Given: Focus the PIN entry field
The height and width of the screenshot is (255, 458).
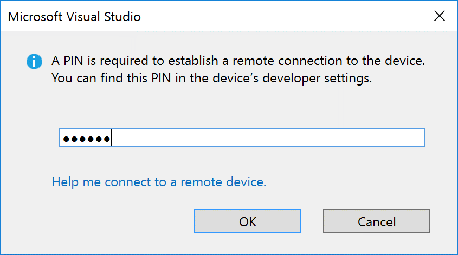Looking at the screenshot, I should point(242,138).
